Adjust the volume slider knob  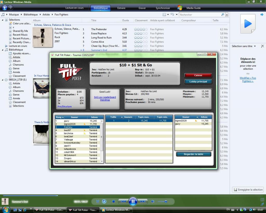[166, 202]
